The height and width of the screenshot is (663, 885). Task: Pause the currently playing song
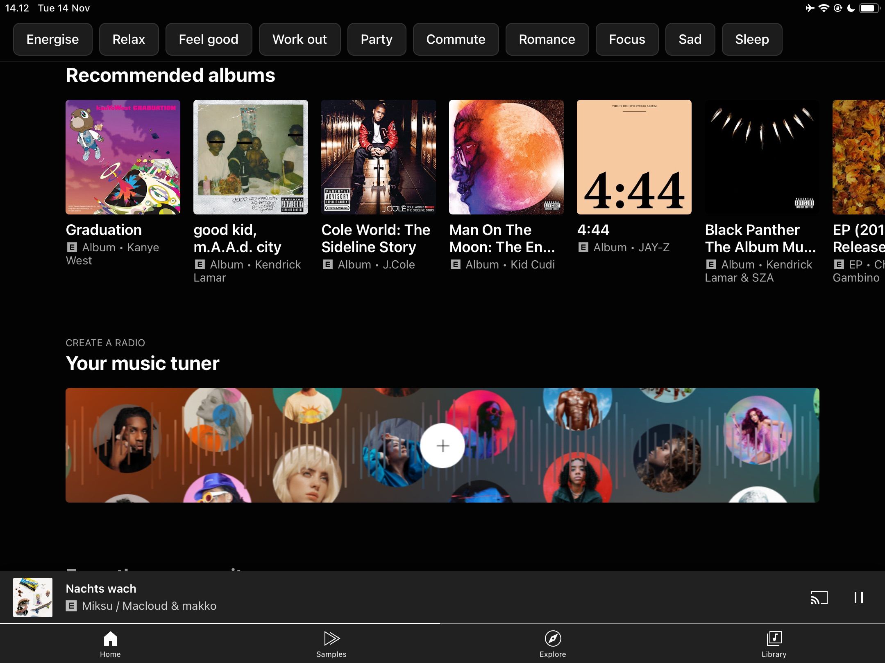coord(858,597)
